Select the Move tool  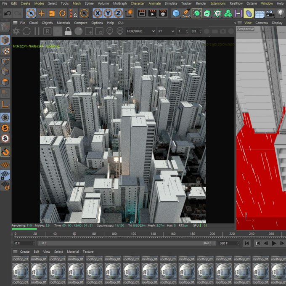[42, 13]
